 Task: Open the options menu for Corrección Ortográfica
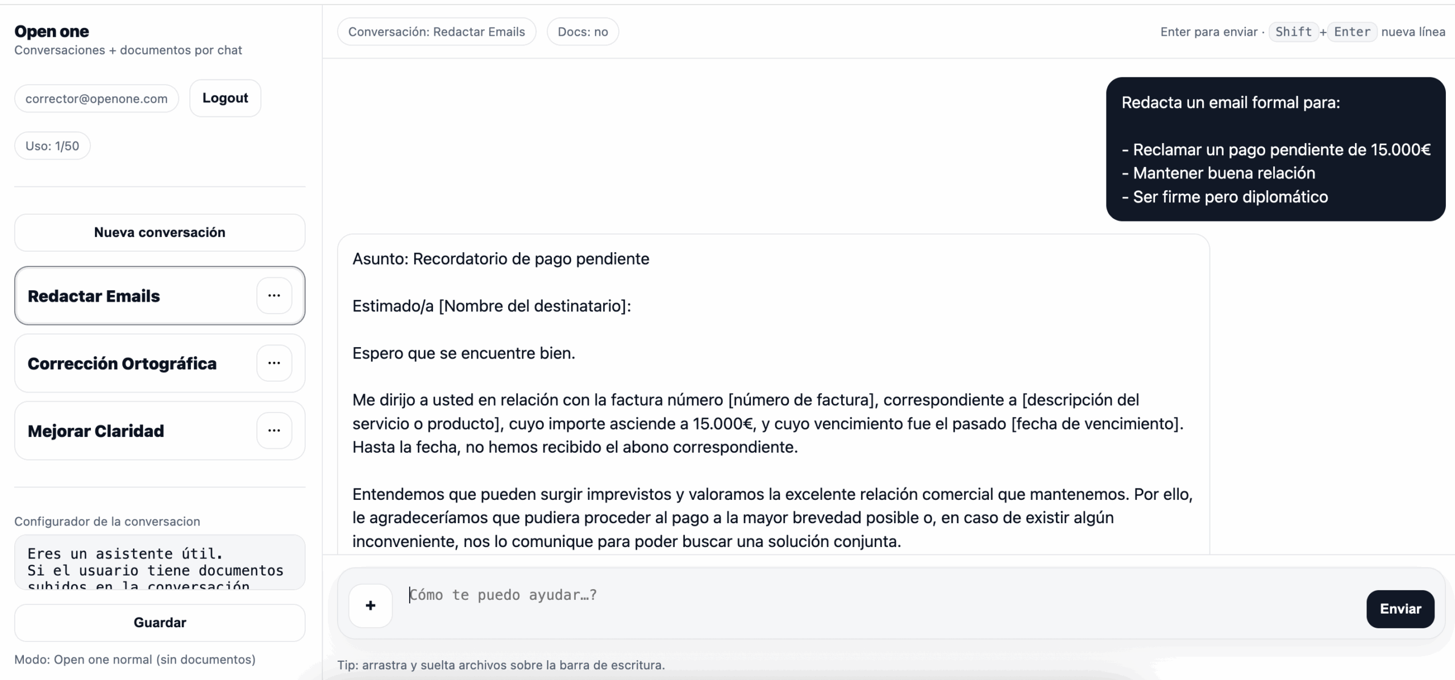[x=275, y=363]
